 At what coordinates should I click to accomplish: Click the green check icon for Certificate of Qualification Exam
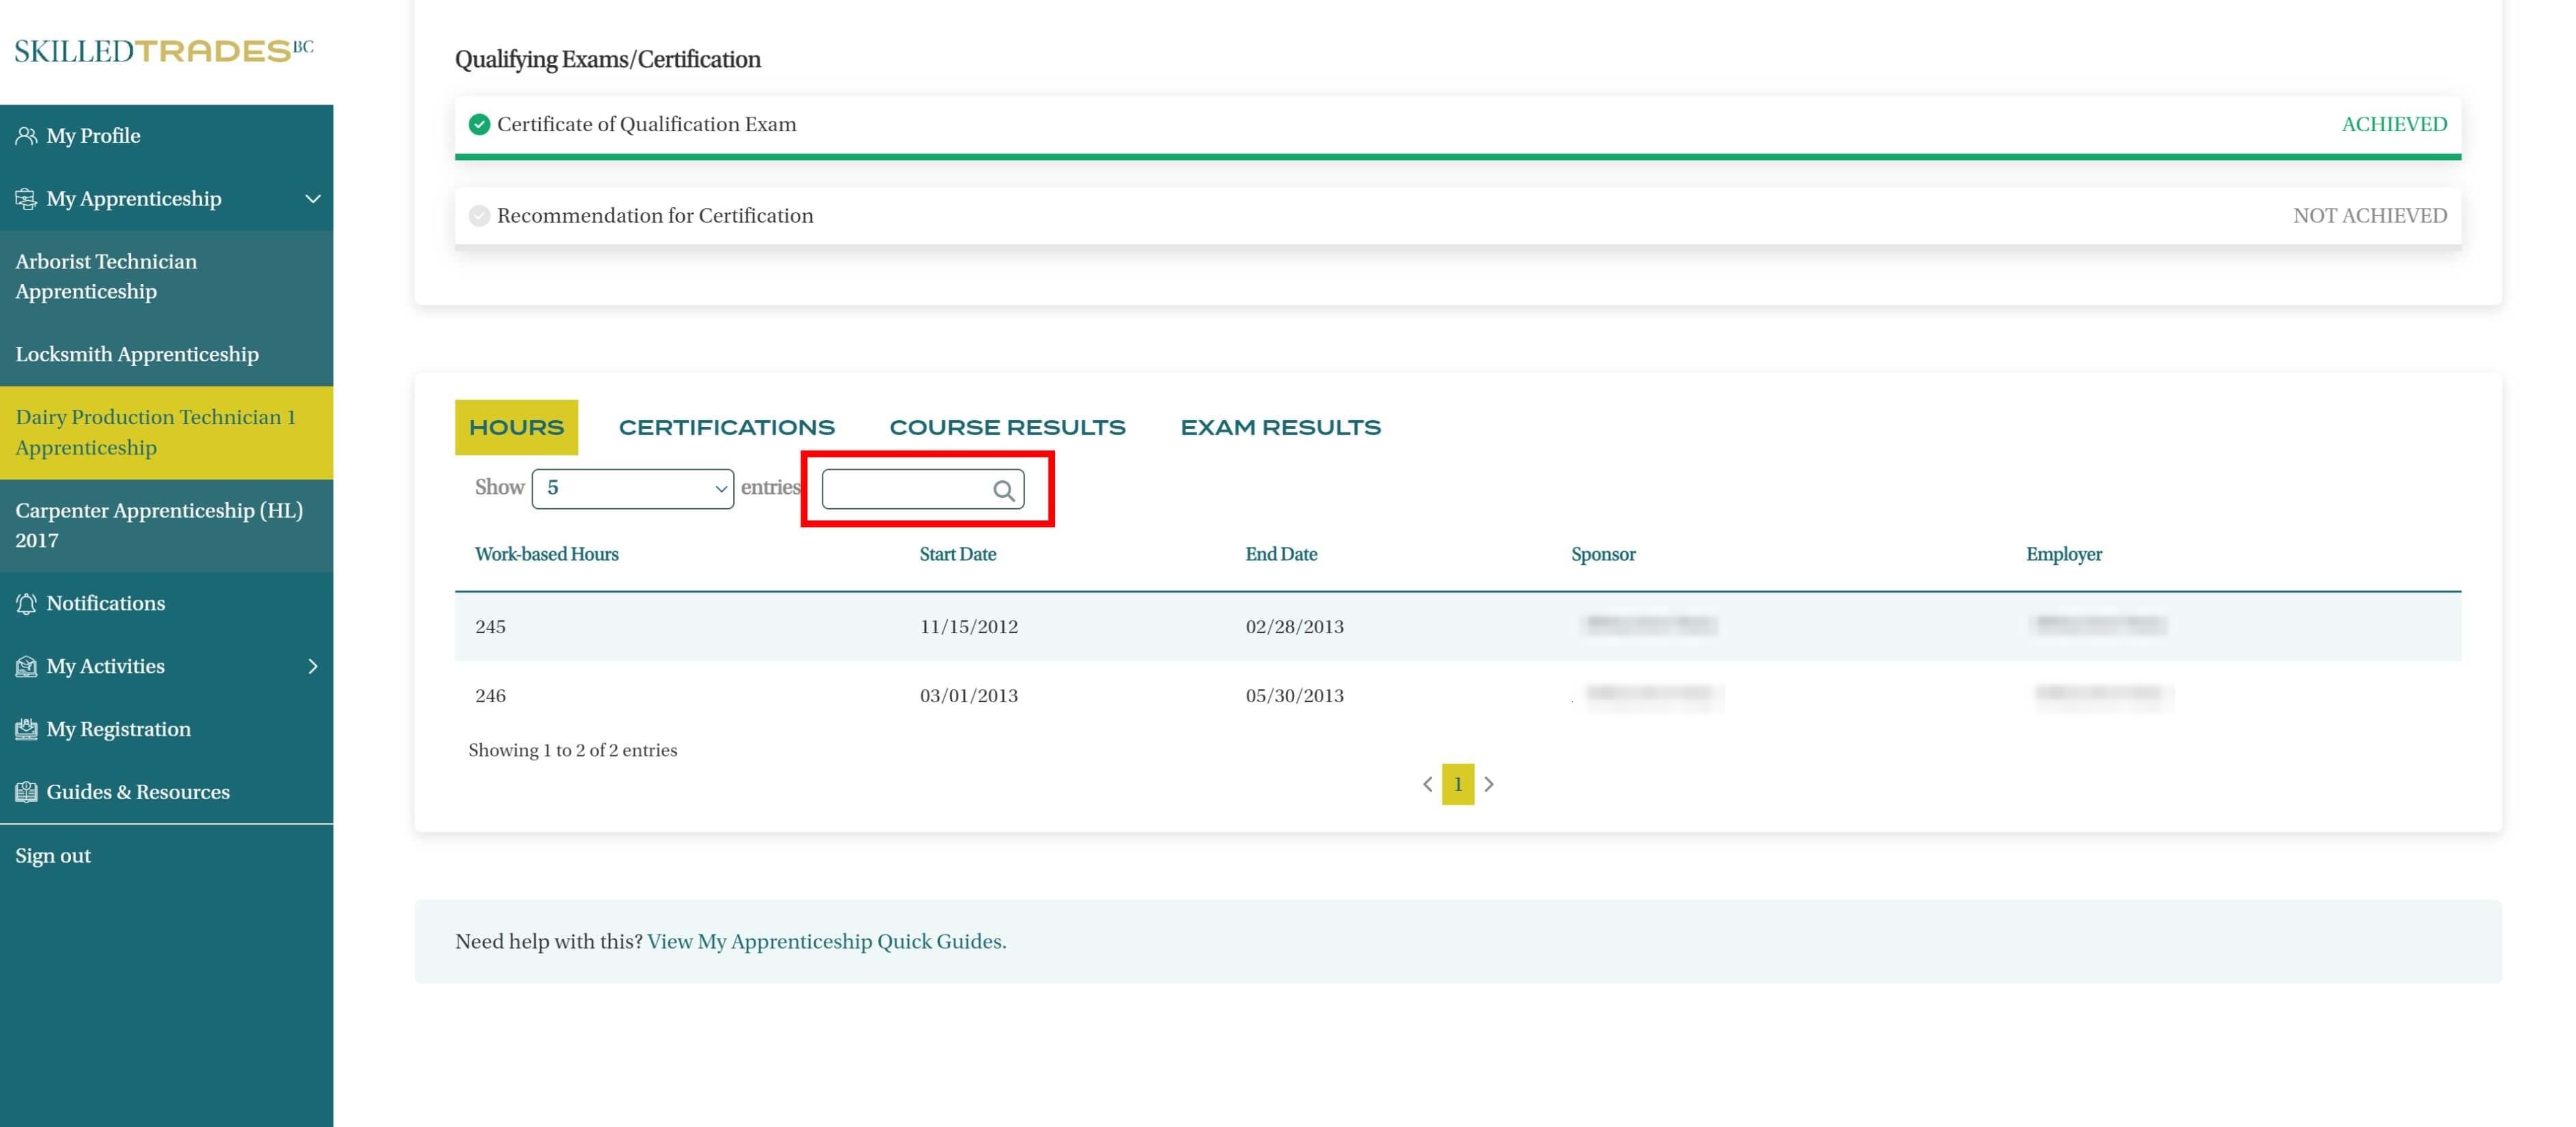point(479,125)
